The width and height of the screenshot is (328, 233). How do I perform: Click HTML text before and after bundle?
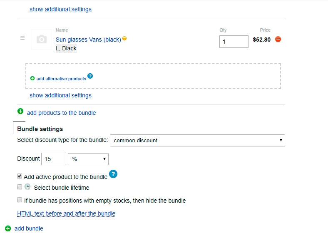[x=66, y=213]
